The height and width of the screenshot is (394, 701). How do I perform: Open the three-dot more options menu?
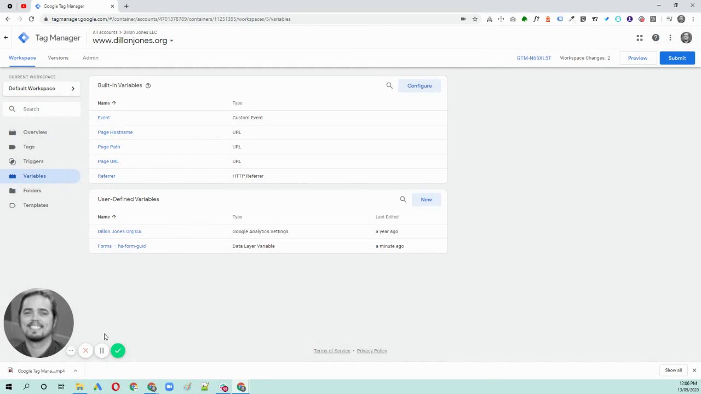[x=670, y=38]
